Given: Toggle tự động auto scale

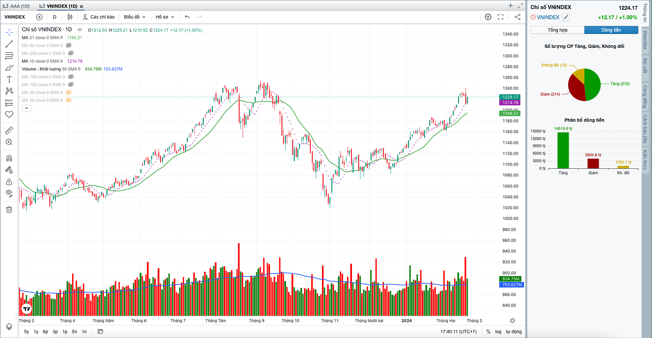Looking at the screenshot, I should (514, 332).
